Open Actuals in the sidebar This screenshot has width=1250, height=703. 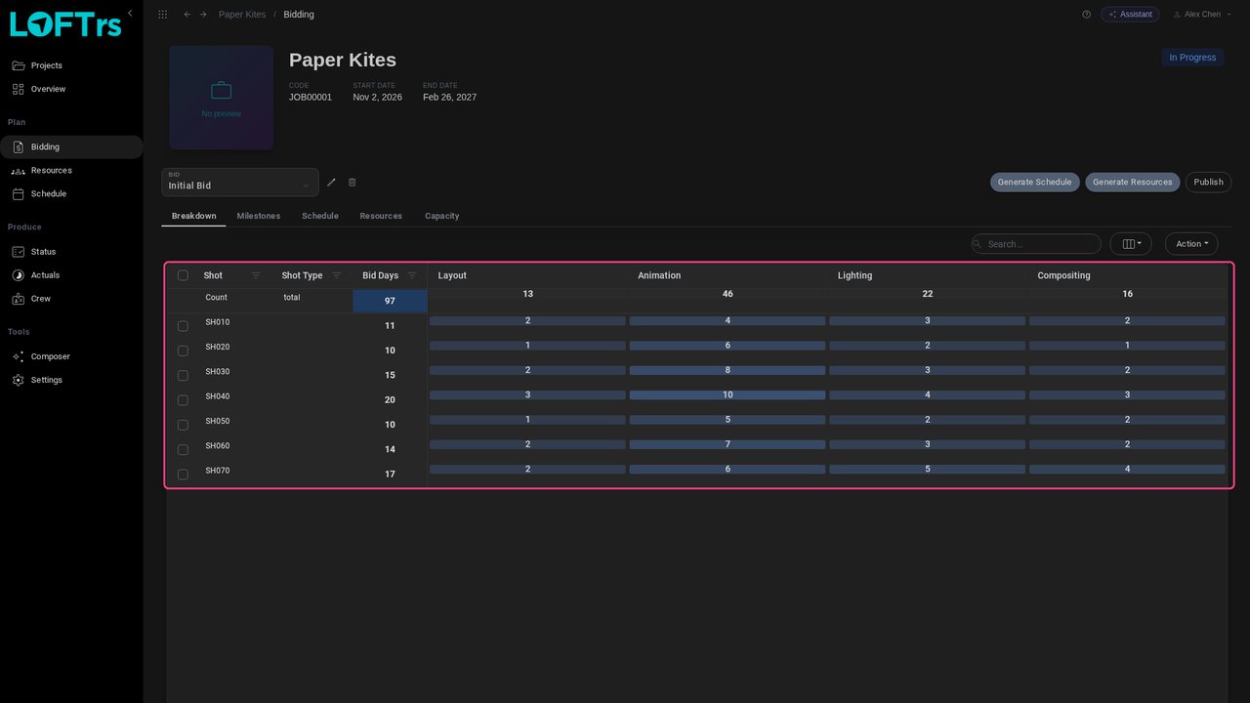tap(71, 275)
